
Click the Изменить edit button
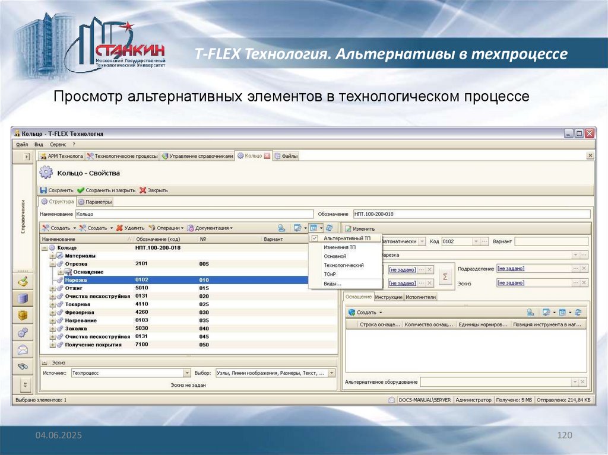tap(360, 228)
